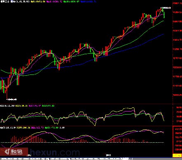Click the MA5 yellow legend value

(x=38, y=2)
